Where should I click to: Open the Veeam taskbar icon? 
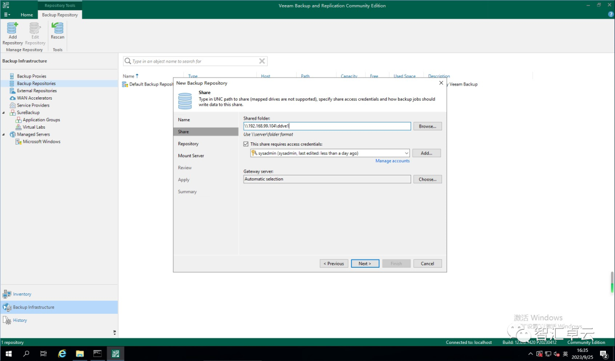115,354
